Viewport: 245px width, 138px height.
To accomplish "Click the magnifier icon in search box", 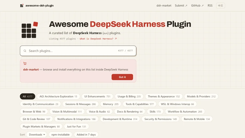I will tap(25, 51).
